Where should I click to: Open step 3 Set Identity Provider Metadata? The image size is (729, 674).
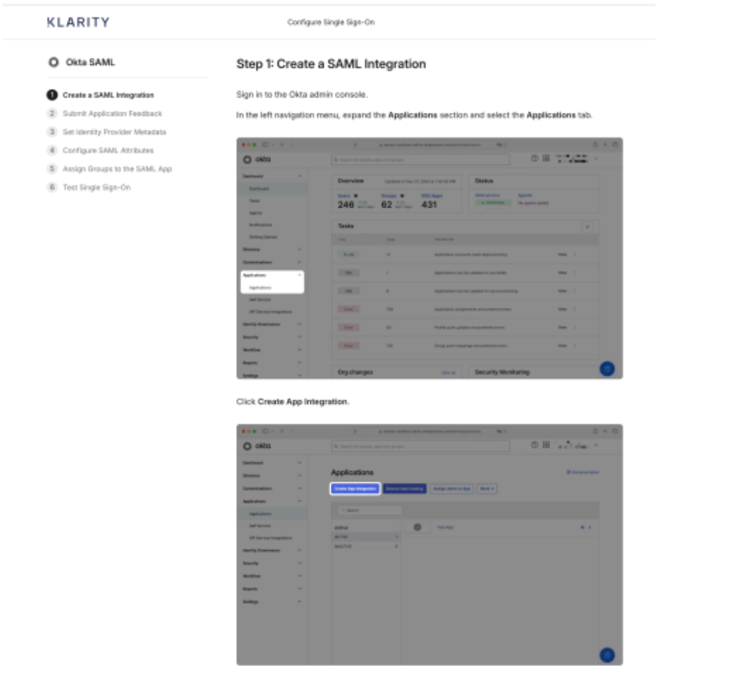[107, 132]
